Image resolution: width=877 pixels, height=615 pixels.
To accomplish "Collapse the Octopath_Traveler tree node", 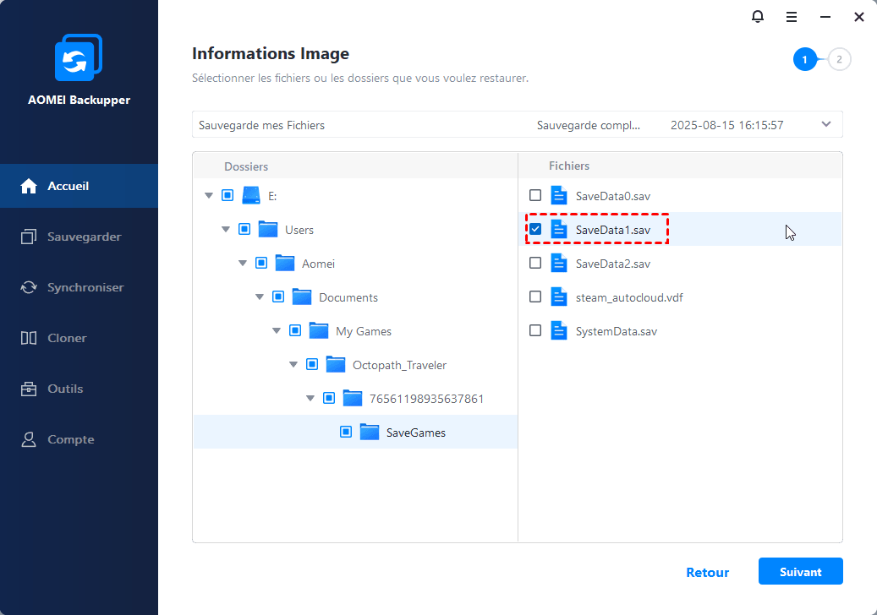I will click(293, 365).
